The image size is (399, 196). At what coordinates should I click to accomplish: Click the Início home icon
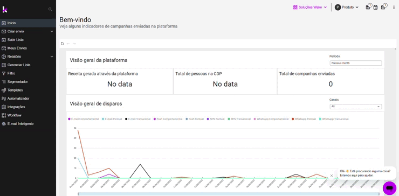[x=4, y=23]
